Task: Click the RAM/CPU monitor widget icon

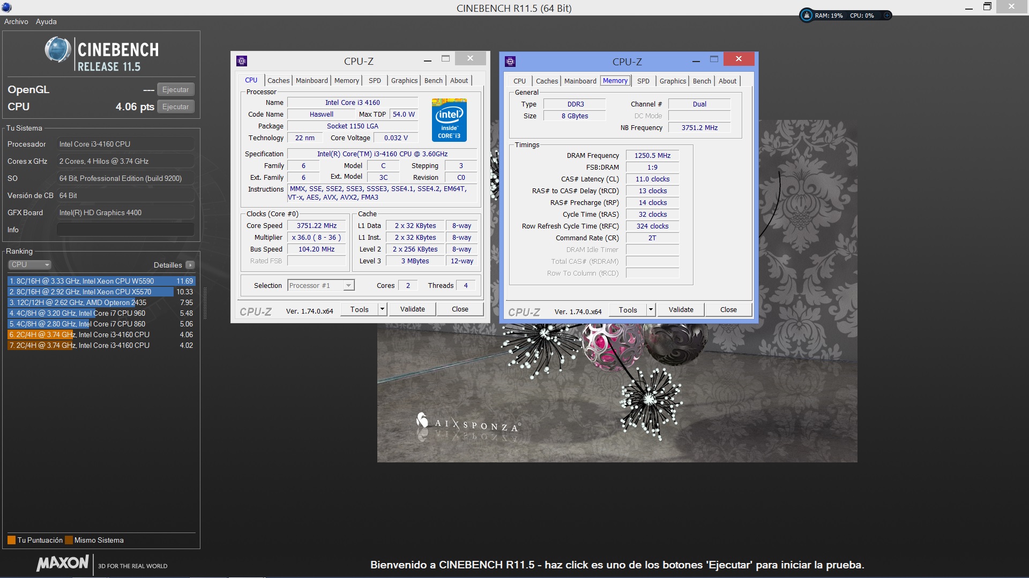Action: (x=806, y=16)
